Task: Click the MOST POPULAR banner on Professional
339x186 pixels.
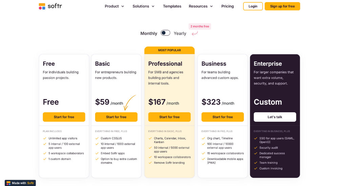Action: 169,50
